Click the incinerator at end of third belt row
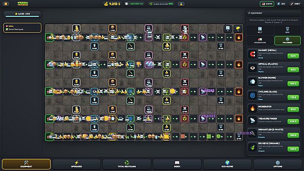This screenshot has height=171, width=304. click(x=239, y=92)
